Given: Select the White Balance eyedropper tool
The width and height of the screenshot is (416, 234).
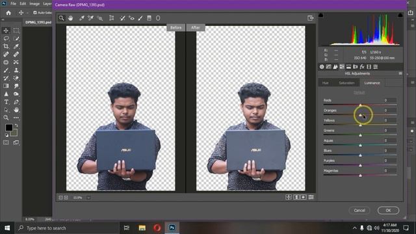Looking at the screenshot, I should tap(81, 18).
